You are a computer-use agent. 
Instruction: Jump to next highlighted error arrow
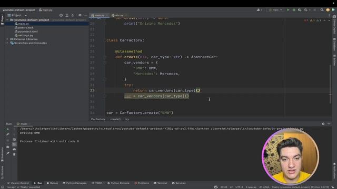coord(329,20)
